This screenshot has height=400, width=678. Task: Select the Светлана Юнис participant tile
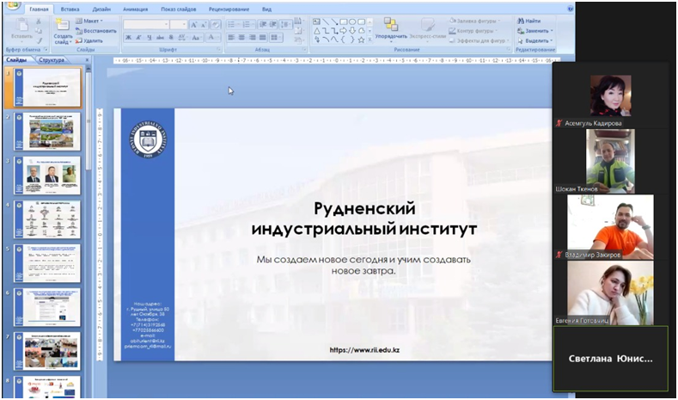pyautogui.click(x=611, y=359)
